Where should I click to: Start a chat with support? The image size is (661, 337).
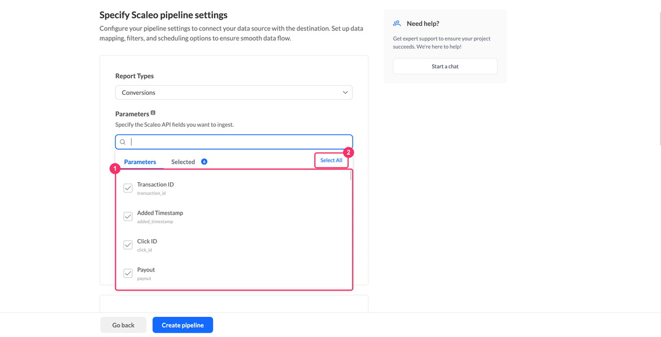(445, 66)
